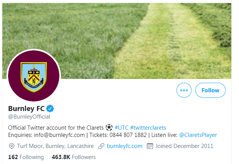Click the Joined December 2011 text
The height and width of the screenshot is (164, 239).
184,146
